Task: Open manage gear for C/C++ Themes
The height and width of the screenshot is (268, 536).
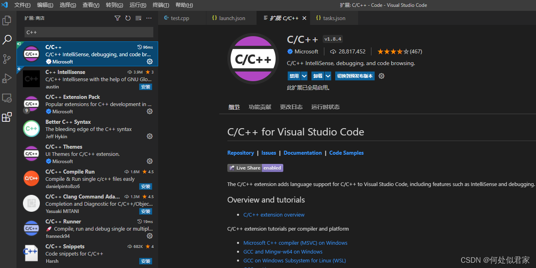Action: [150, 161]
